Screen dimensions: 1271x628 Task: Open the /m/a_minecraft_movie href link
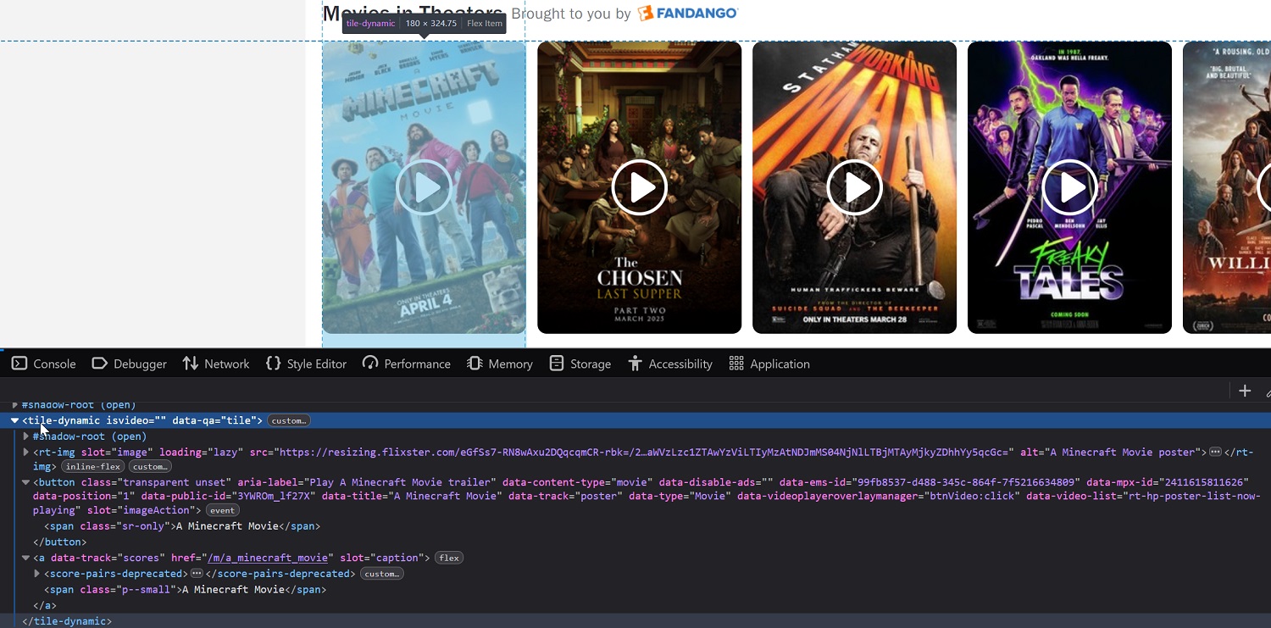tap(268, 558)
